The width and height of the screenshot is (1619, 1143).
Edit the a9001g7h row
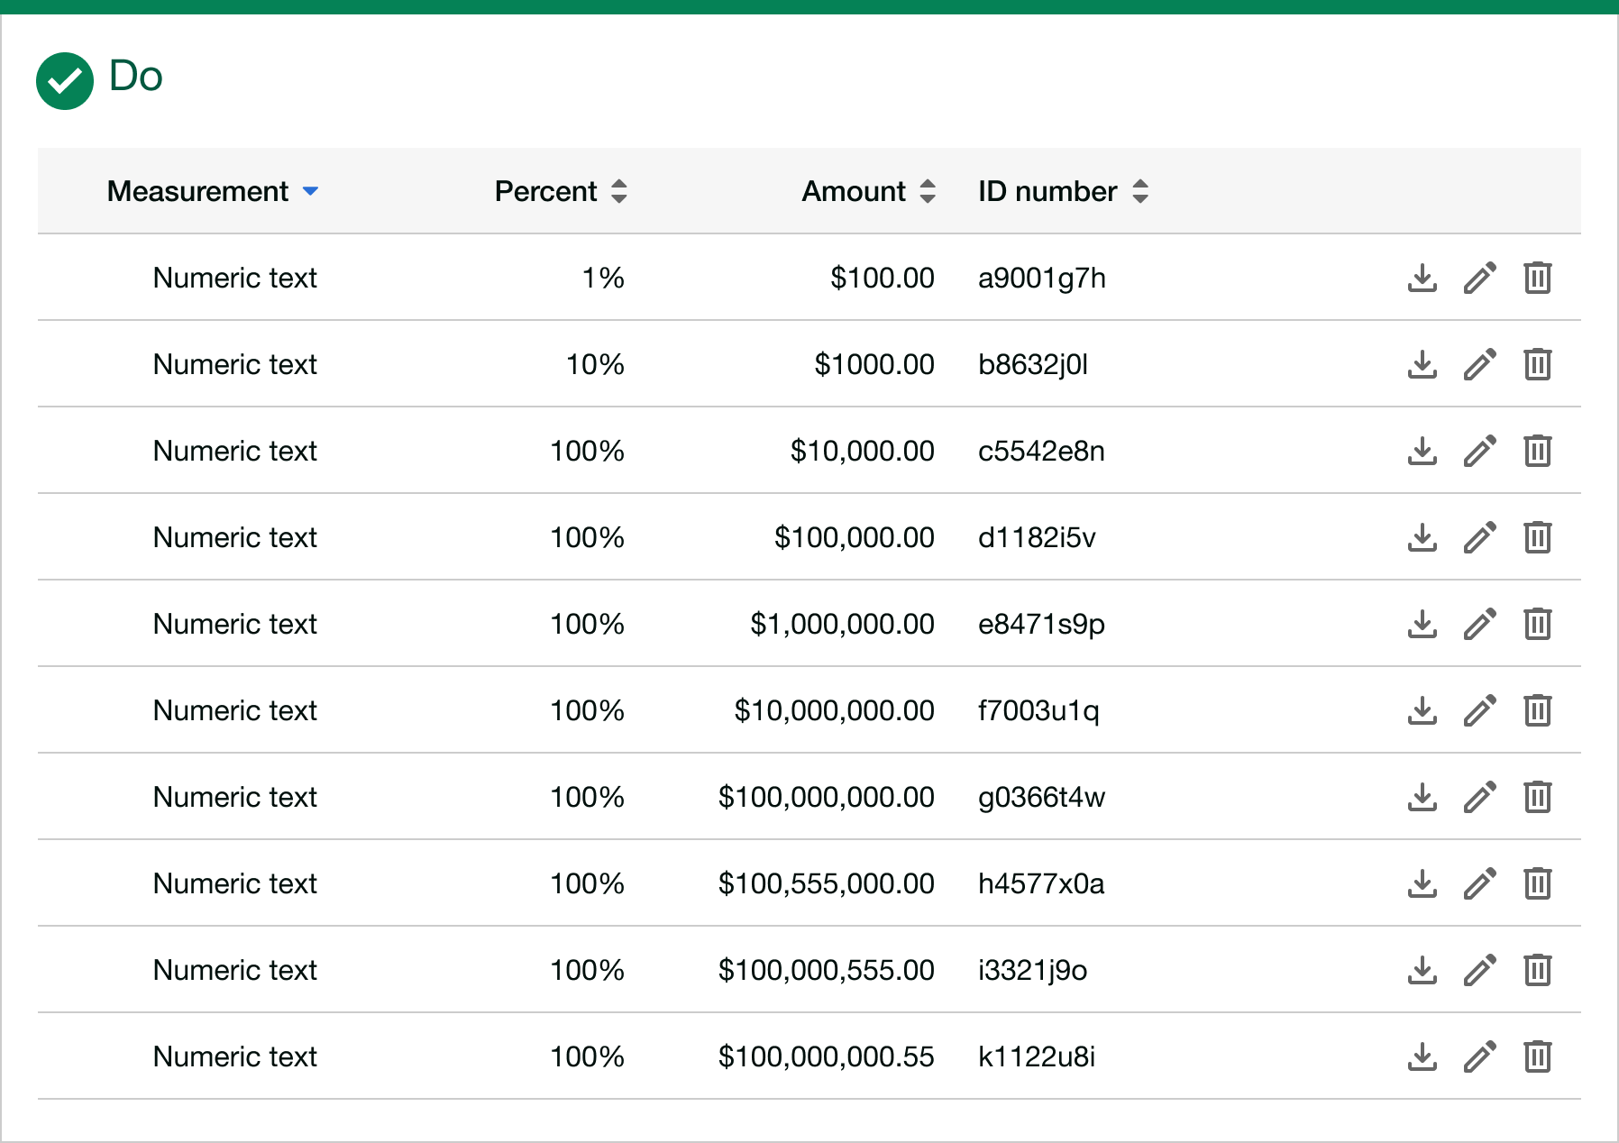[x=1480, y=278]
